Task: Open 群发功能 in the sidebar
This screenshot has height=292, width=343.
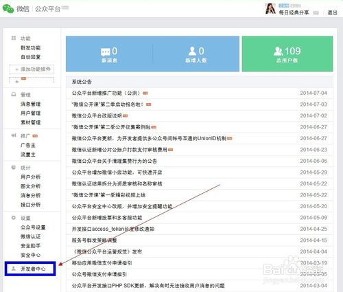Action: point(31,48)
